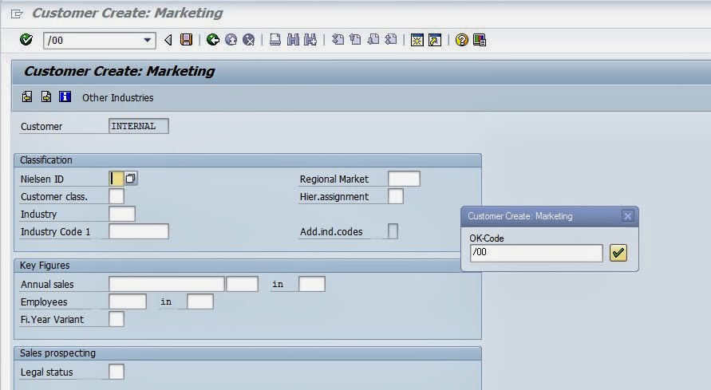Open Nielsen ID value search help
Screen dimensions: 711x390
point(131,179)
